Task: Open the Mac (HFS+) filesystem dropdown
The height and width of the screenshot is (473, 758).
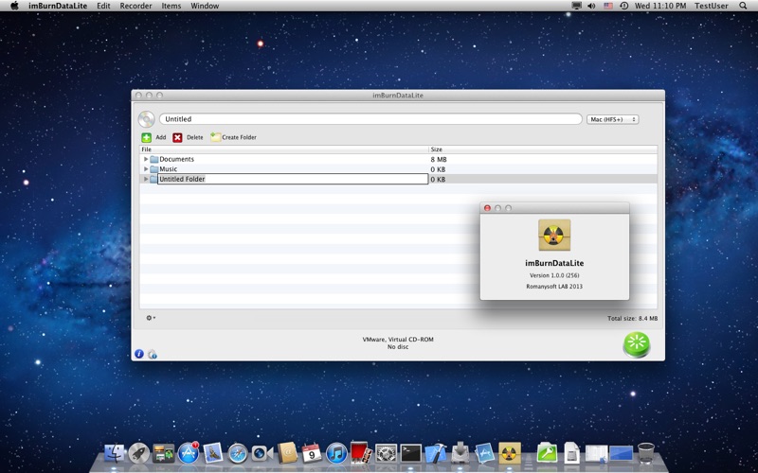Action: (x=612, y=119)
